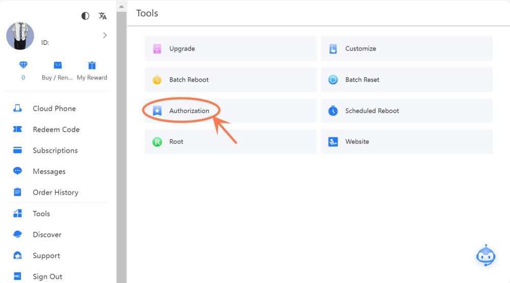Open the Buy / Renew shopping bag icon
Viewport: 510px width, 283px height.
[58, 65]
